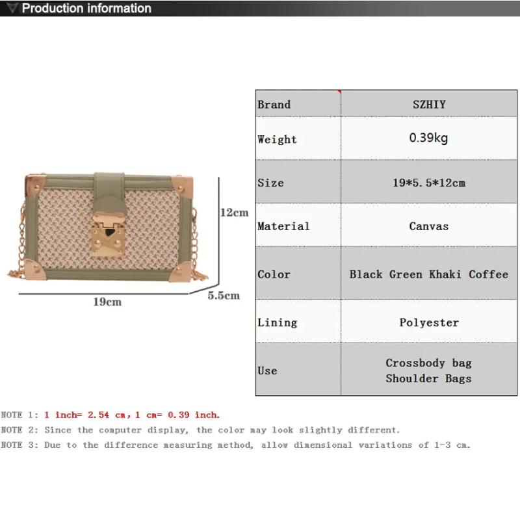Click the 0.39kg weight value
This screenshot has height=520, width=520.
pos(428,138)
